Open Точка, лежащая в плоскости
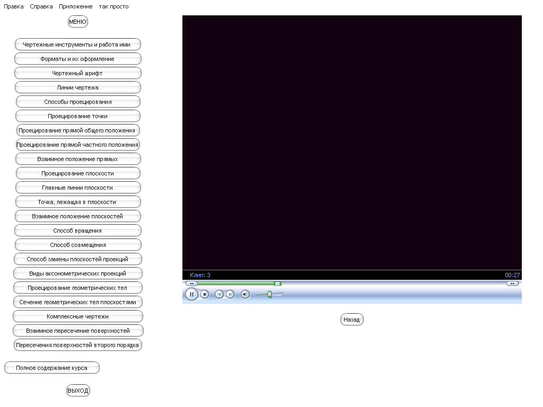 78,202
